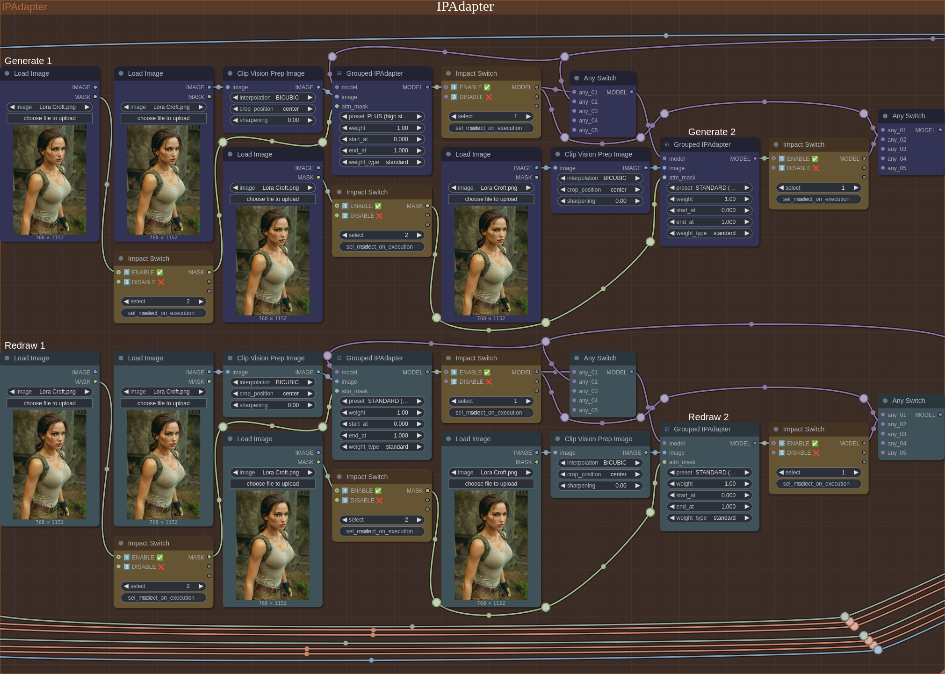Collapse Impact Switch directly beneath PLUS-preset Grouped IPAdapter
945x674 pixels.
339,192
